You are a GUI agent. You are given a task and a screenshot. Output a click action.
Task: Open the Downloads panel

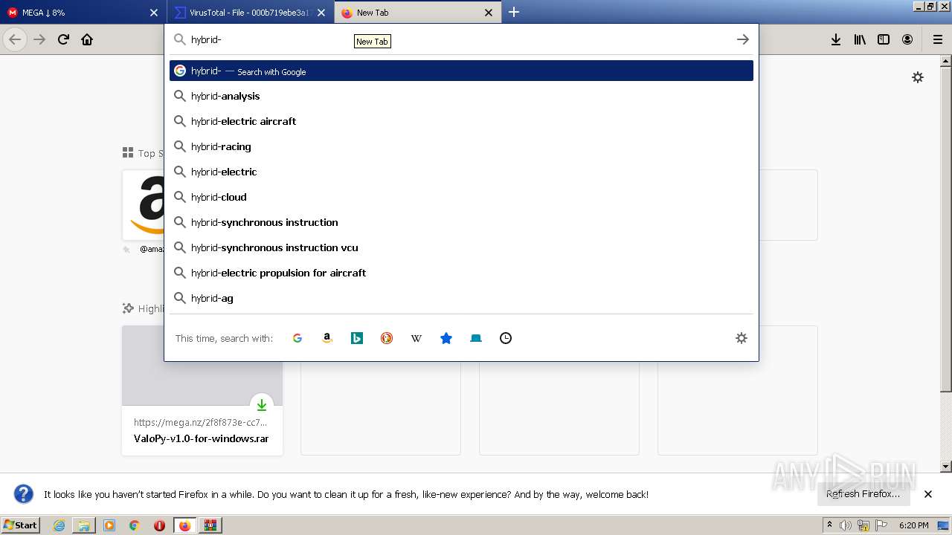pyautogui.click(x=836, y=39)
